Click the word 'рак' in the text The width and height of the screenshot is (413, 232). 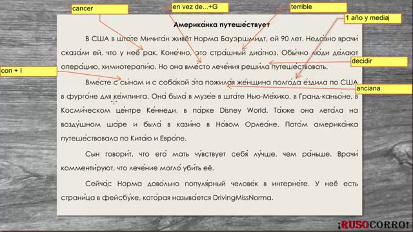point(150,53)
